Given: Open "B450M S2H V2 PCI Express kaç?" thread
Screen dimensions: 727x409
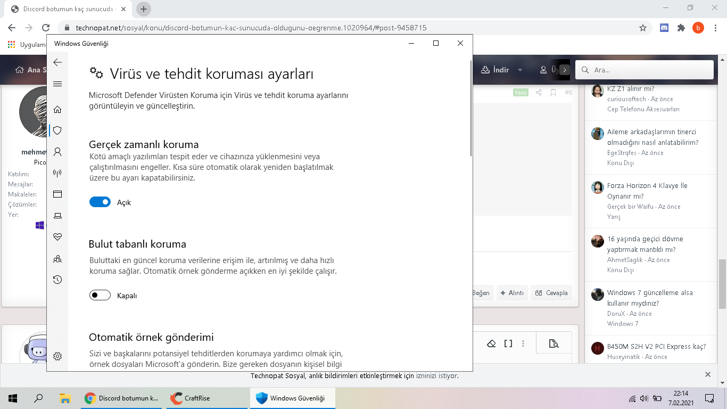Looking at the screenshot, I should (x=656, y=347).
